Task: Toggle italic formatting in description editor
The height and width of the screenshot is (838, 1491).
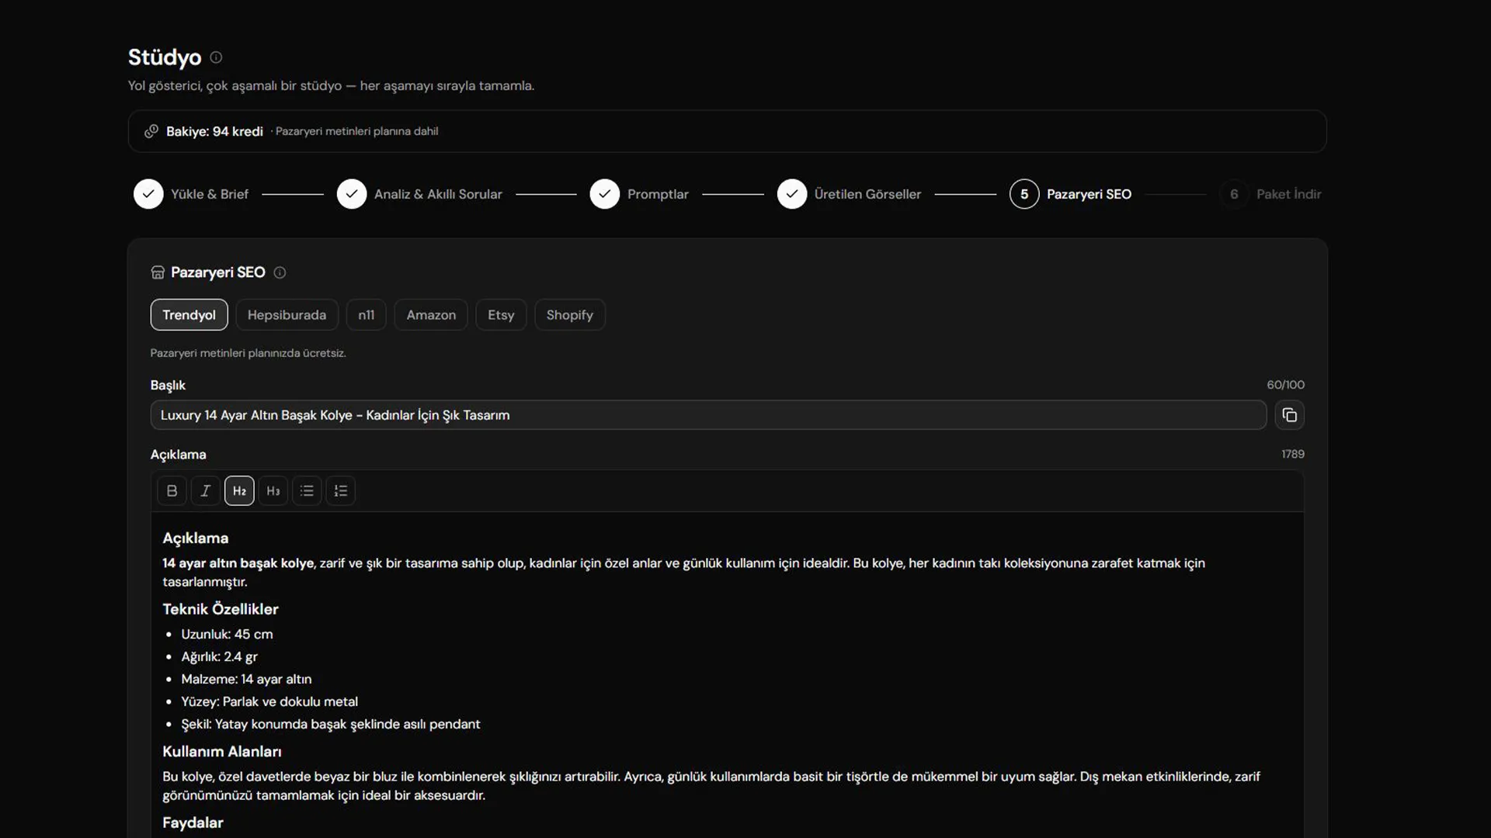Action: point(206,490)
